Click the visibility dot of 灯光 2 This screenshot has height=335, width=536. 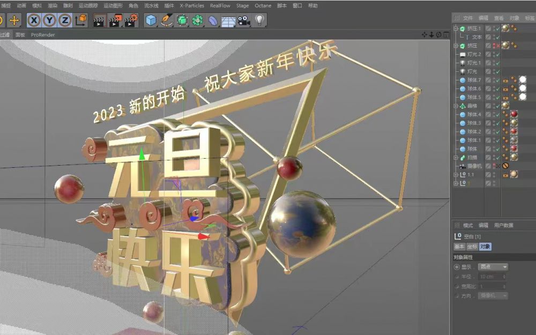pyautogui.click(x=493, y=53)
